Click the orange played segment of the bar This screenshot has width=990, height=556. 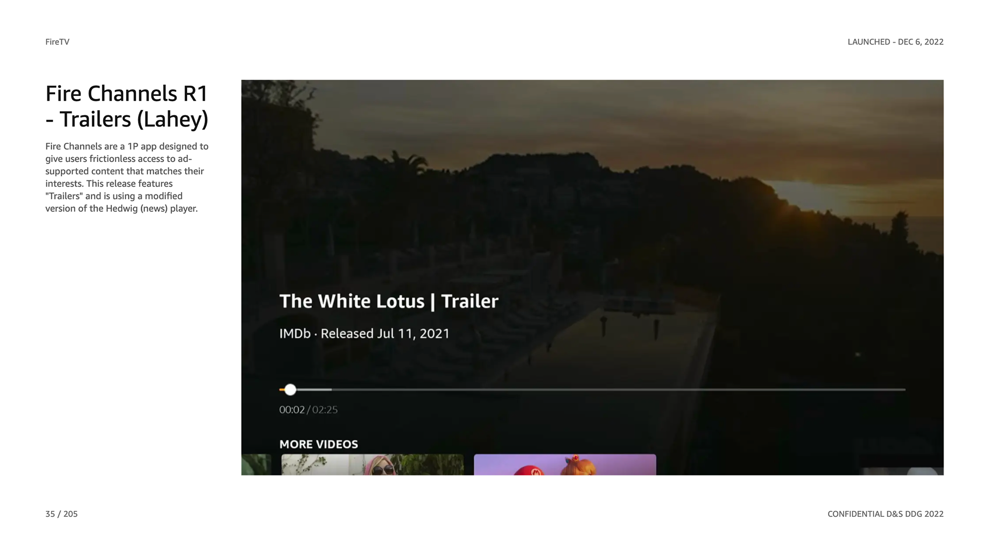(x=282, y=390)
